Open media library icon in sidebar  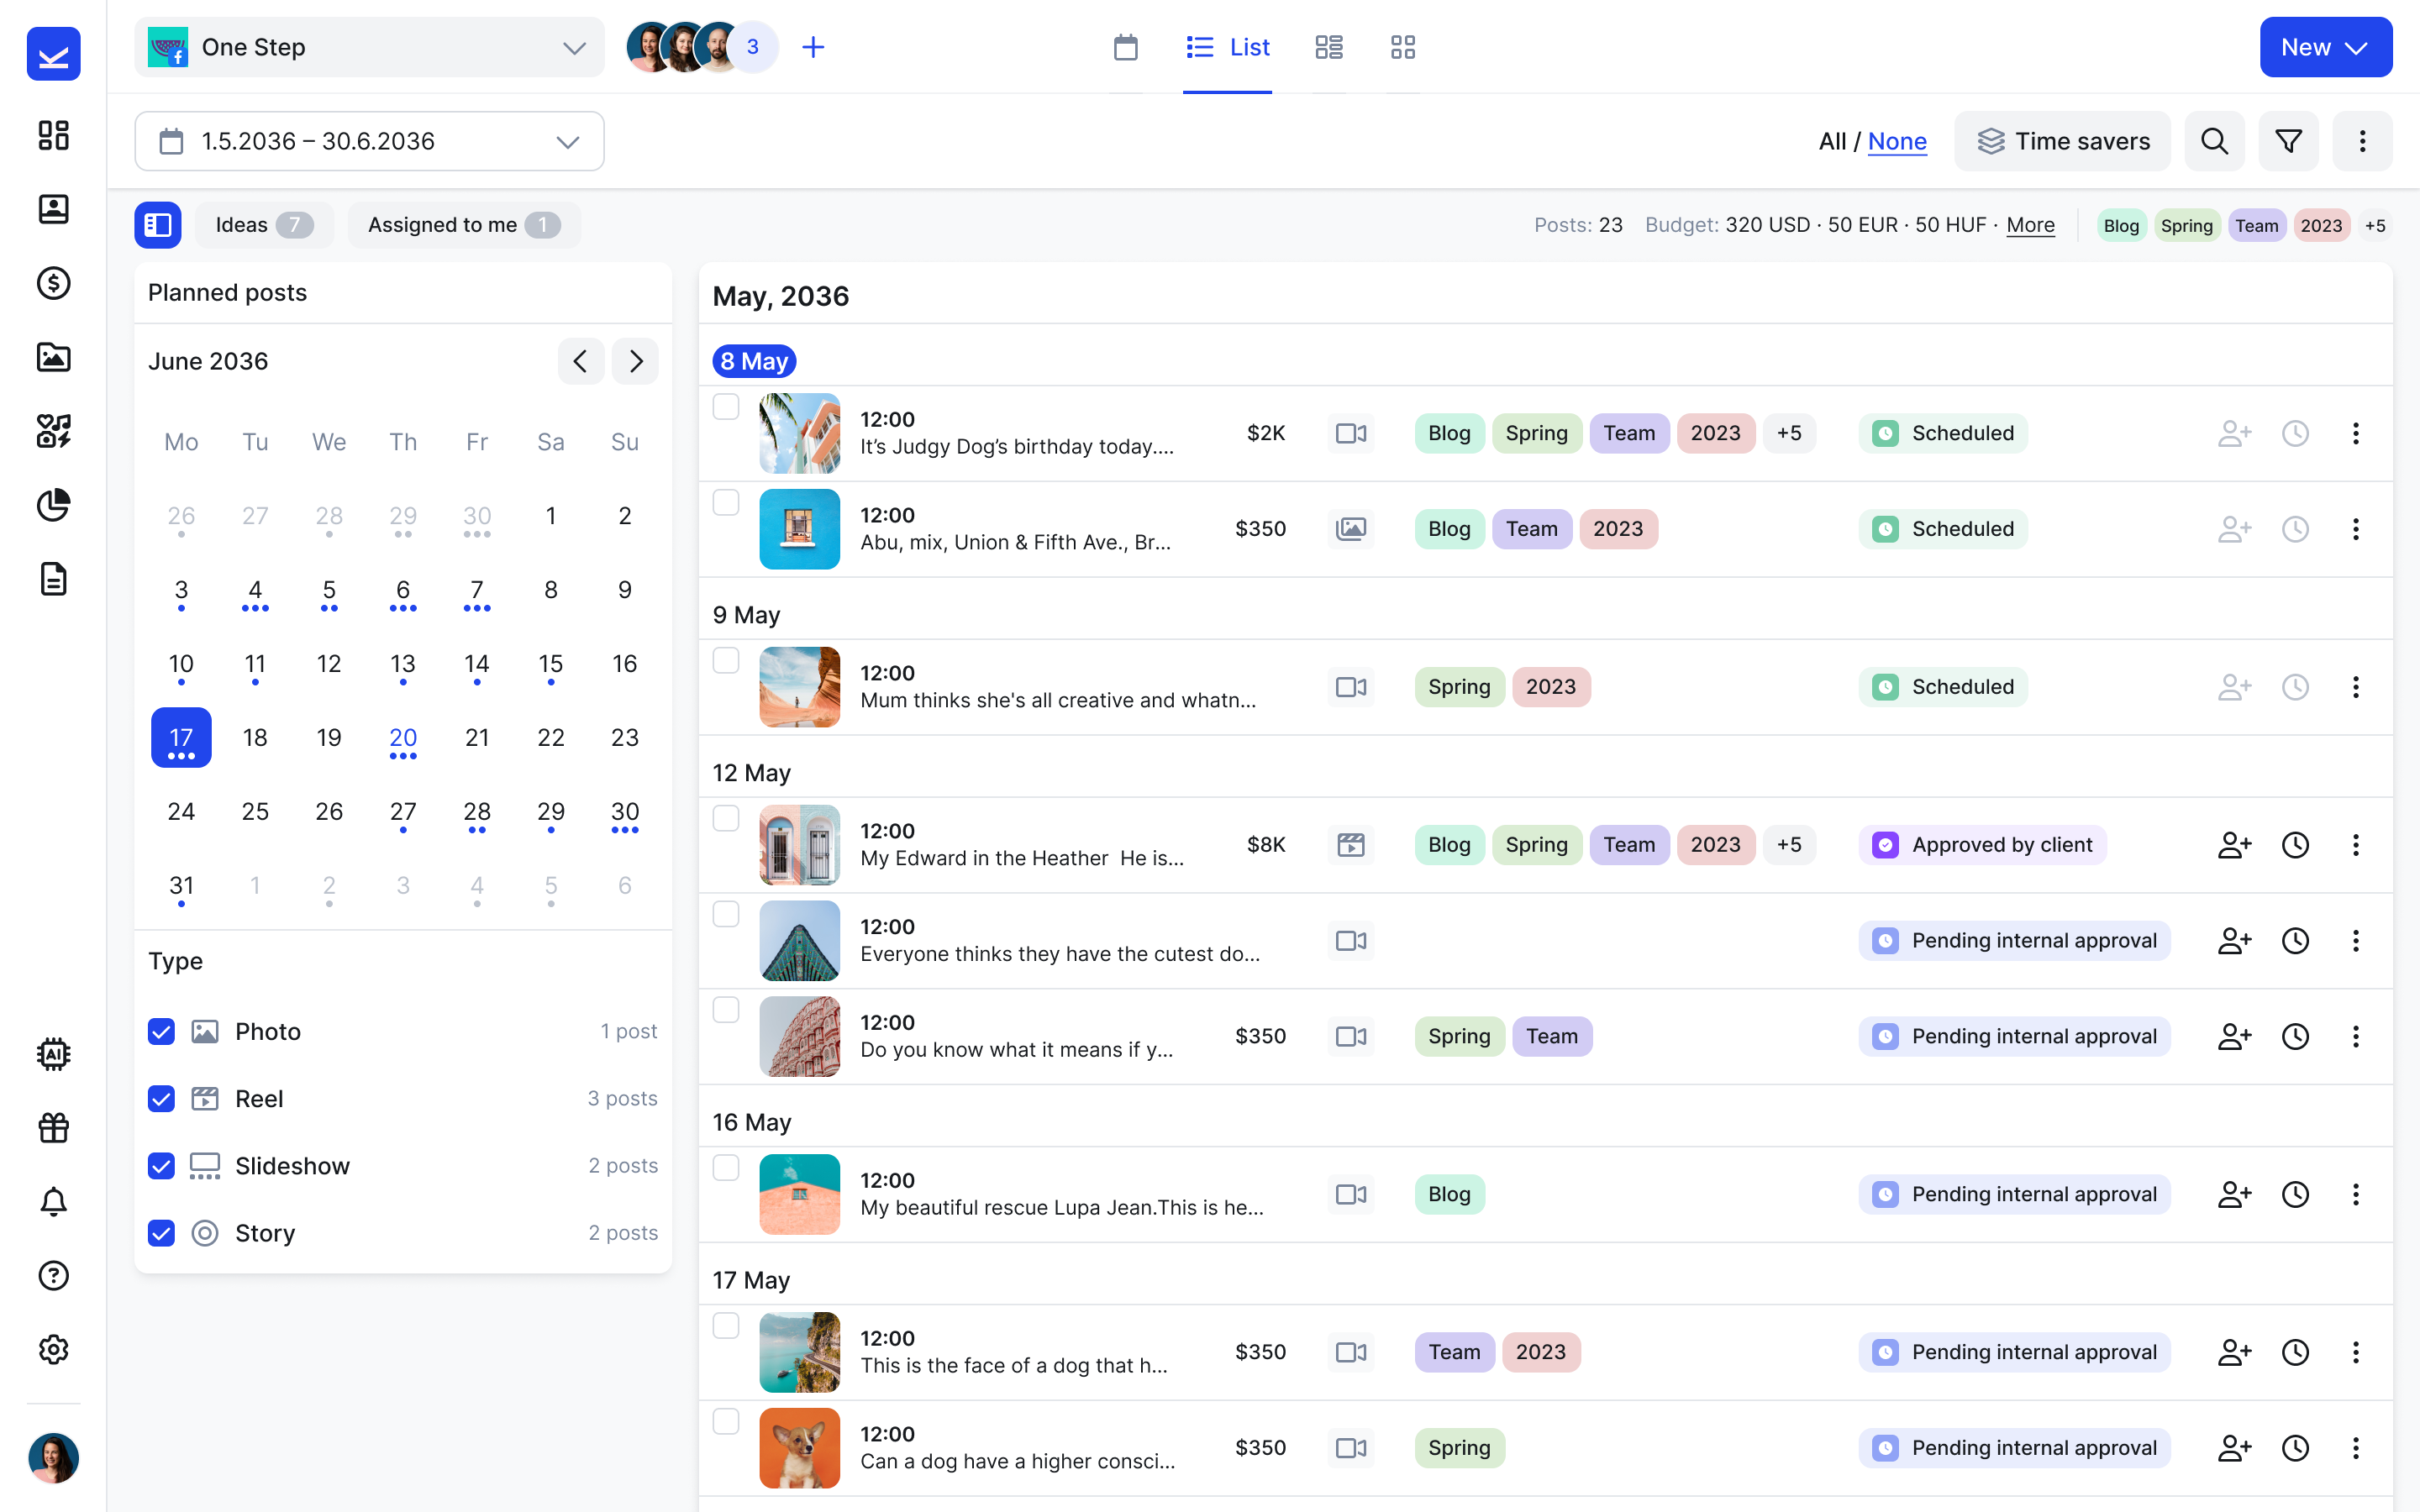tap(53, 357)
